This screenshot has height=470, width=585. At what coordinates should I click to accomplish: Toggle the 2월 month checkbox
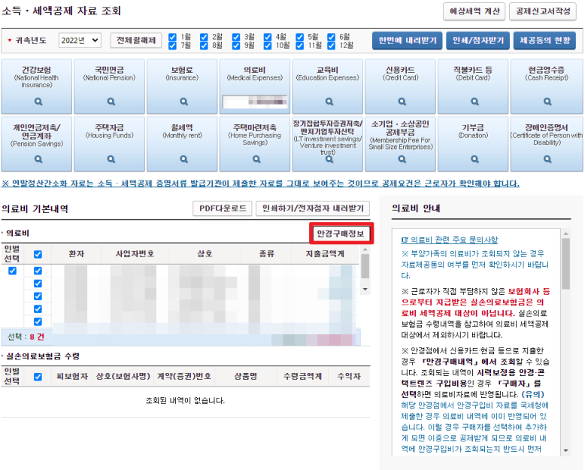[x=204, y=37]
